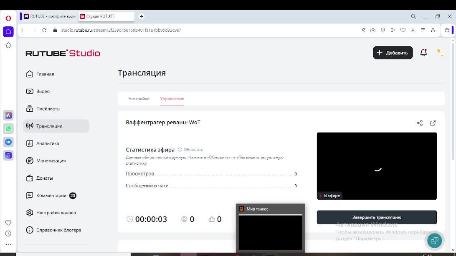Click the comments badge showing 23

click(73, 196)
